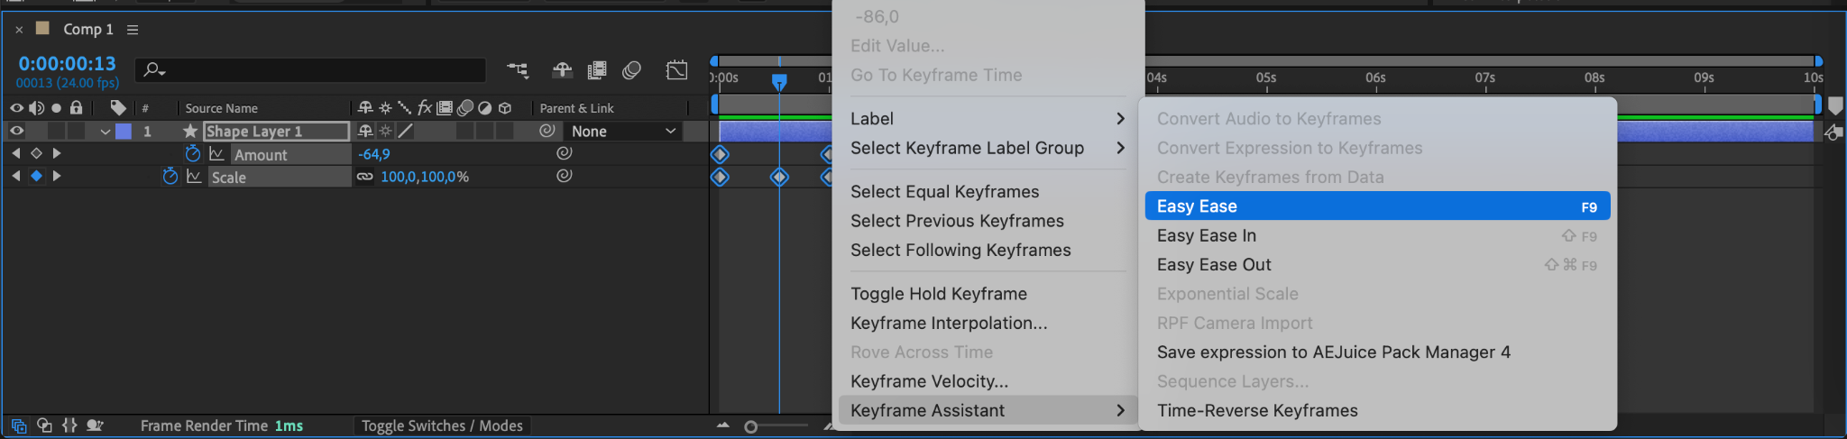Screen dimensions: 1847x439
Task: Click the Amount property stopwatch
Action: pyautogui.click(x=192, y=154)
